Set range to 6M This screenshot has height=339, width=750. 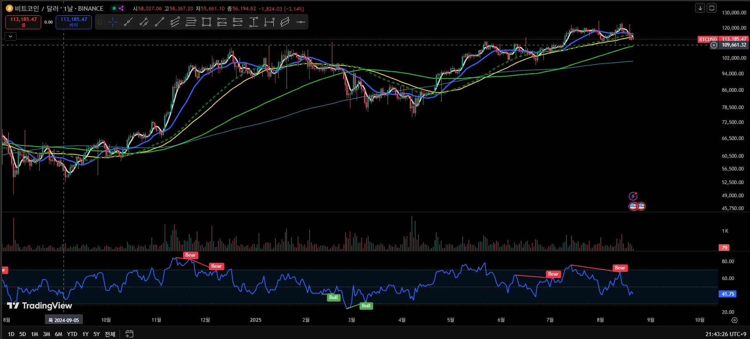[x=59, y=334]
